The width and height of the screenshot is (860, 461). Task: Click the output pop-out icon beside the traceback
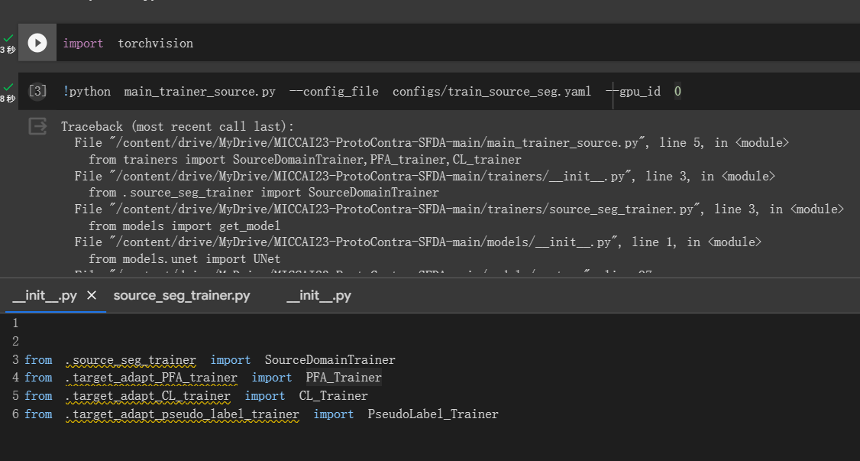coord(37,126)
